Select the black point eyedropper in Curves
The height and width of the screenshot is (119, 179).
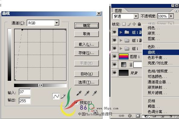point(79,93)
